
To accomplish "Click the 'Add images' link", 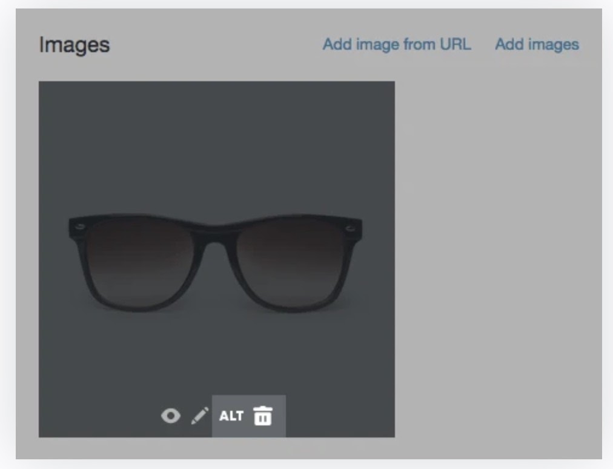I will click(x=537, y=44).
